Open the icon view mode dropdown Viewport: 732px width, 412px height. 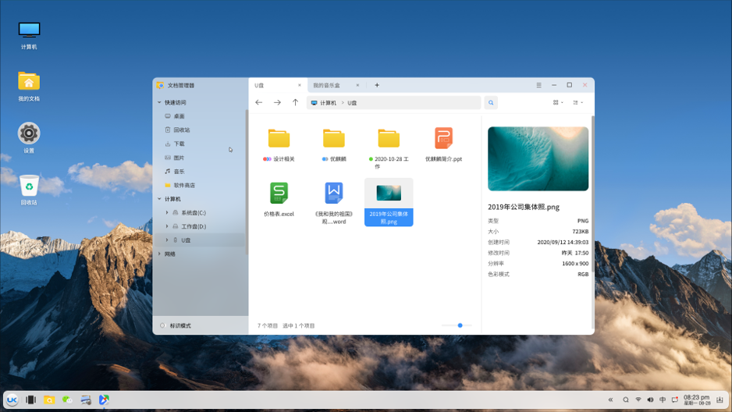tap(558, 102)
